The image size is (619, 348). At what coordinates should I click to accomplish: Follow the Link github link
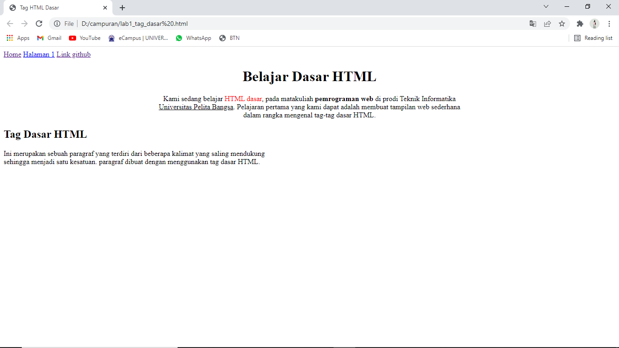pos(73,54)
